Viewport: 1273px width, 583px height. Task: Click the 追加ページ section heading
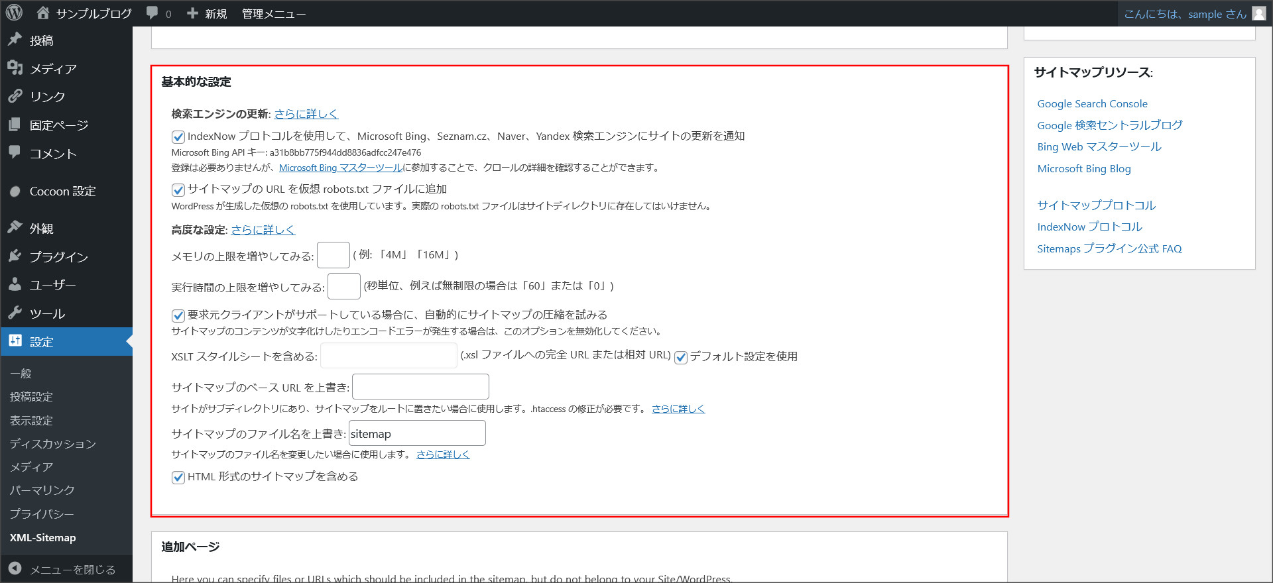(190, 547)
